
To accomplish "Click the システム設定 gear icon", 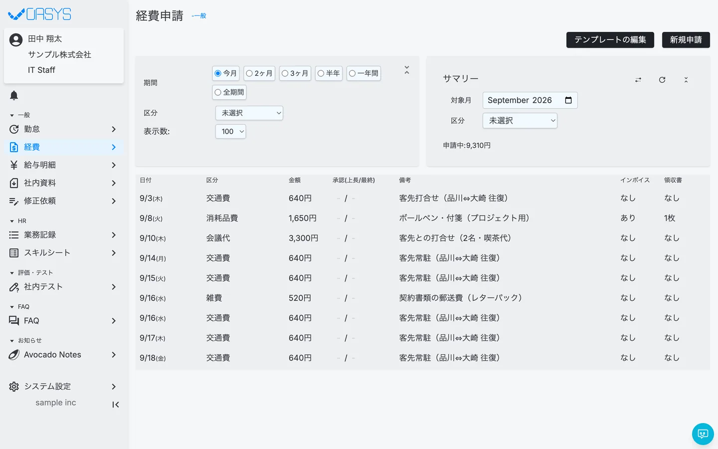I will [14, 387].
